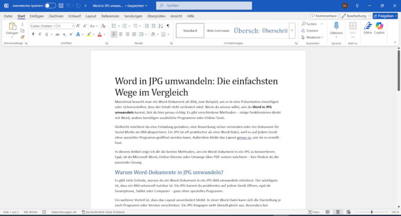Viewport: 401px width, 216px height.
Task: Apply the Standard style
Action: (190, 31)
